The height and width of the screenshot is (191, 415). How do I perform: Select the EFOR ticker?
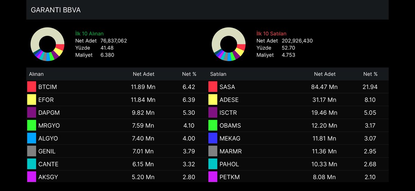tap(46, 100)
